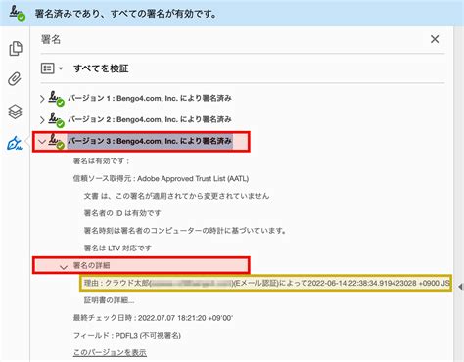Collapse 署名の詳細 section
Image resolution: width=464 pixels, height=362 pixels.
[64, 267]
